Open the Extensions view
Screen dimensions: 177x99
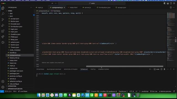point(3,31)
